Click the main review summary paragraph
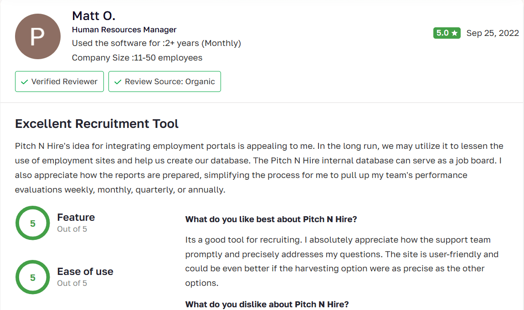Image resolution: width=524 pixels, height=310 pixels. pos(259,168)
